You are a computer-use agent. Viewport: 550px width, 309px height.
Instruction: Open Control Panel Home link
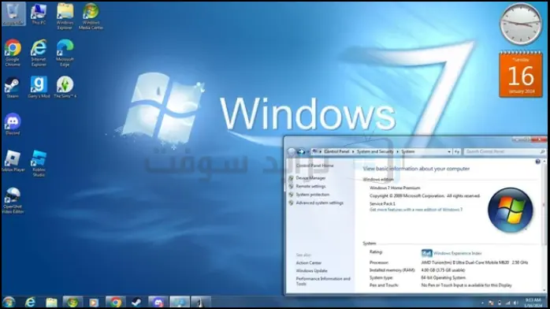coord(314,166)
